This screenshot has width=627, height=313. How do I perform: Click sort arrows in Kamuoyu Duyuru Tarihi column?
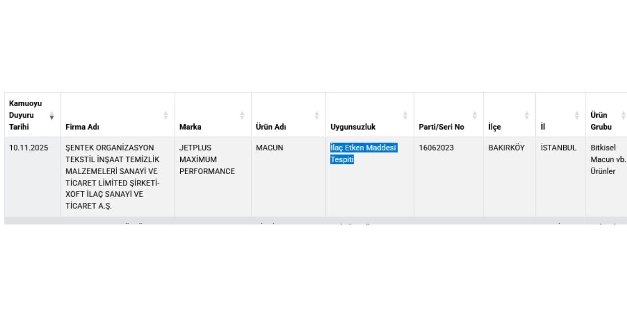tap(52, 115)
